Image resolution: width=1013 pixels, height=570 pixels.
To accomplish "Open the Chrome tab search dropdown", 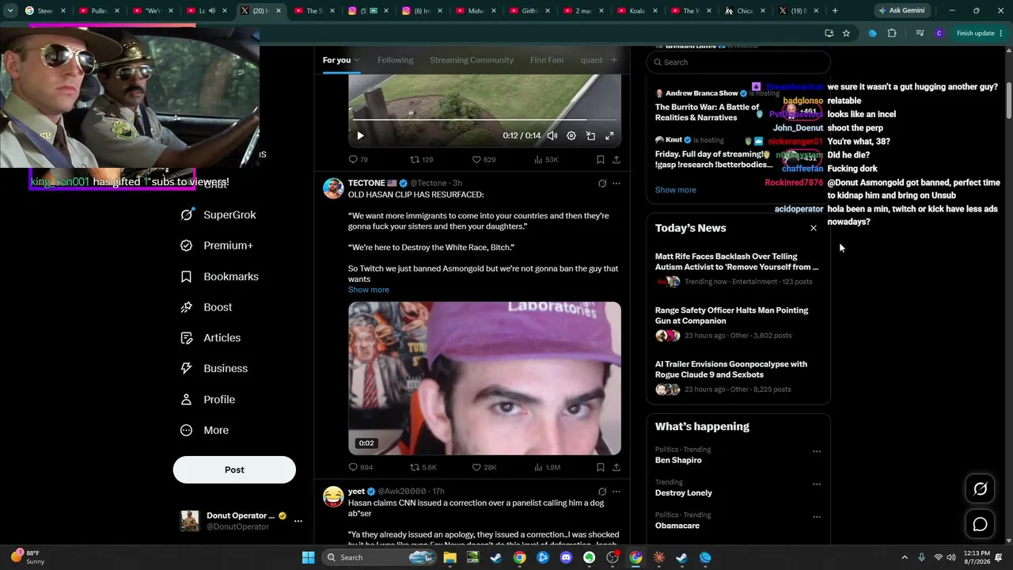I will (x=10, y=11).
